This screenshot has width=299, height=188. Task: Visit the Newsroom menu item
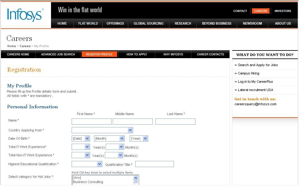coord(252,23)
